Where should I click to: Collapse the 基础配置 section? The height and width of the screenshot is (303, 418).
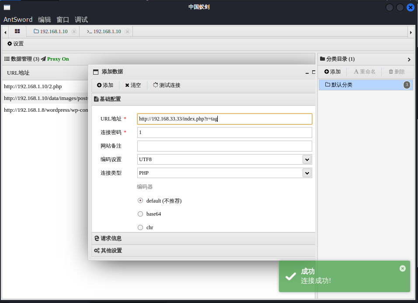click(203, 99)
